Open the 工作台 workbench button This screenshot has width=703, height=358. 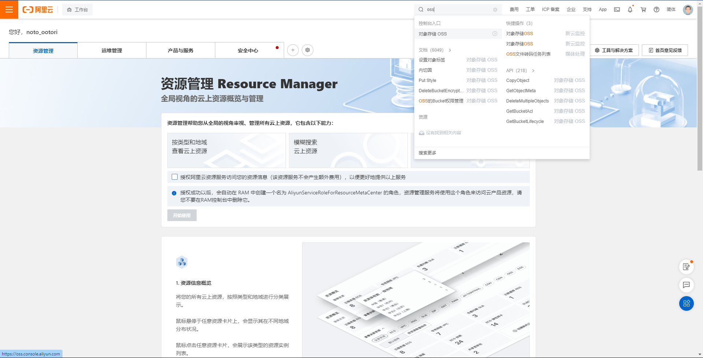pyautogui.click(x=77, y=10)
